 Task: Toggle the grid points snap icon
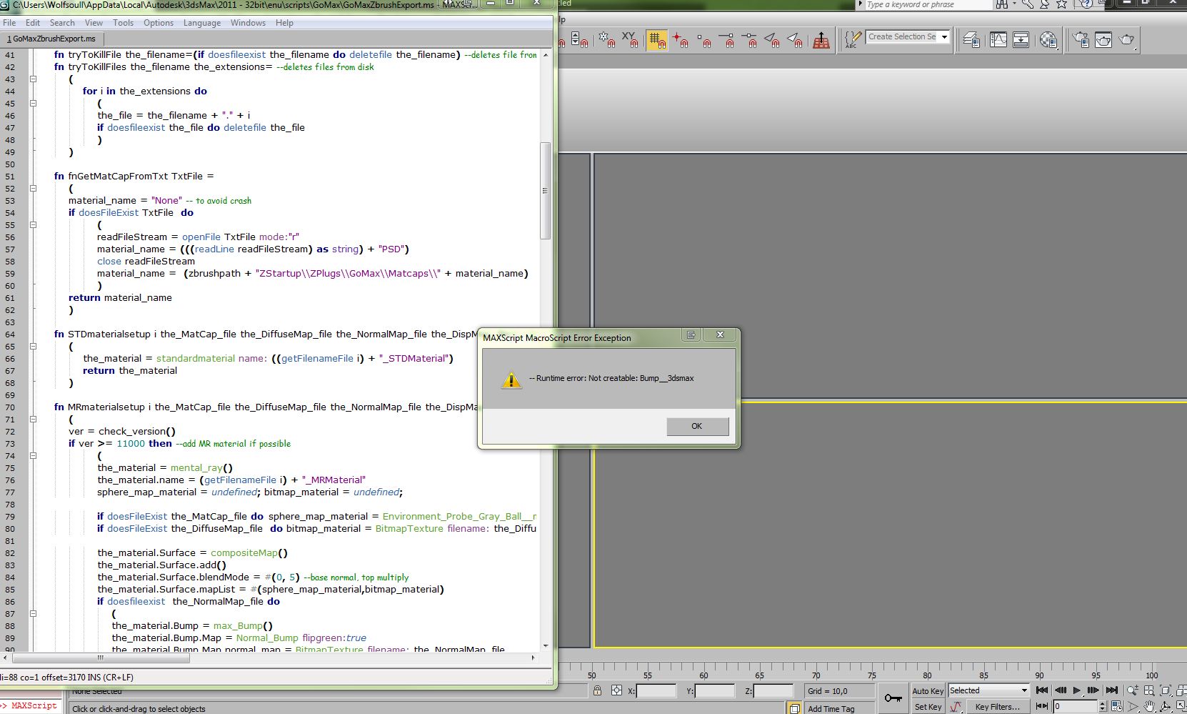656,39
